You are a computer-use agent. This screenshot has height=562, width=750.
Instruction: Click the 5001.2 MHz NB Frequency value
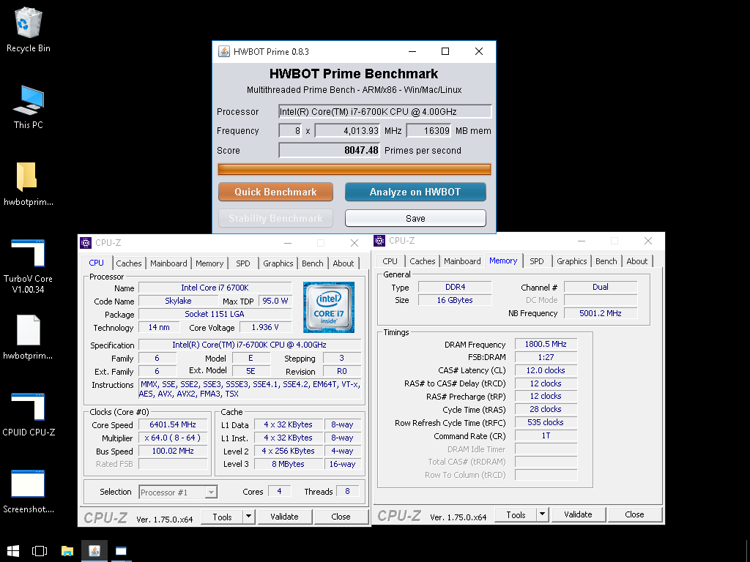[601, 313]
